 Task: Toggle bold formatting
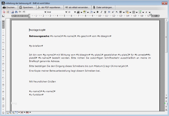tap(97, 12)
